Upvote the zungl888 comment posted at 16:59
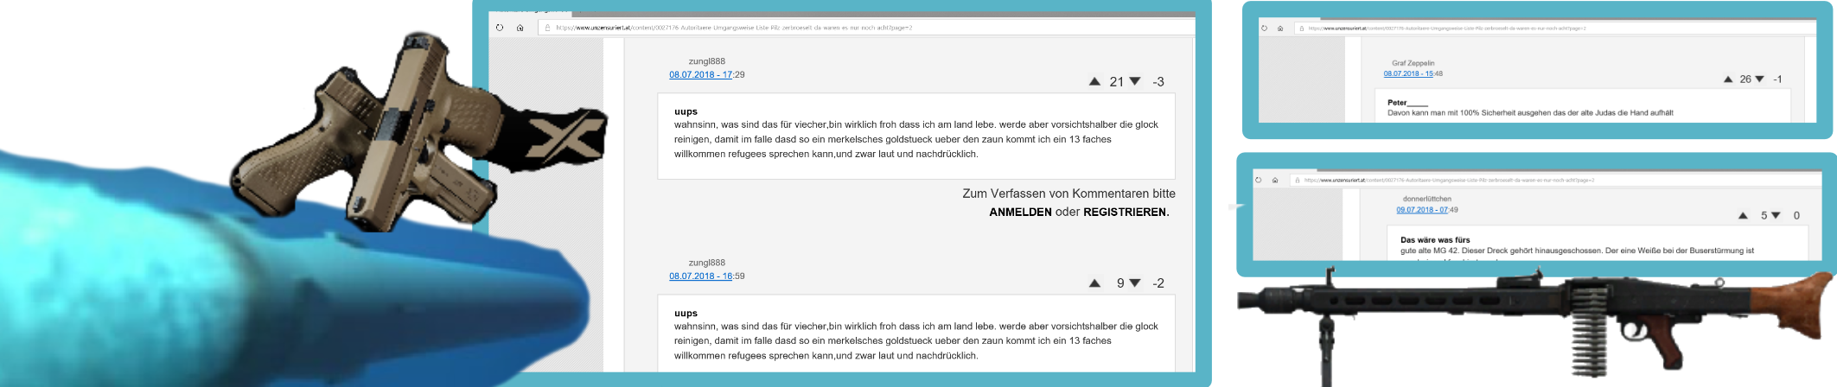1837x387 pixels. pos(1094,283)
